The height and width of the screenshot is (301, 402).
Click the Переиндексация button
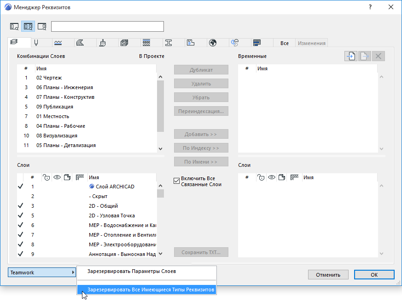tap(201, 111)
